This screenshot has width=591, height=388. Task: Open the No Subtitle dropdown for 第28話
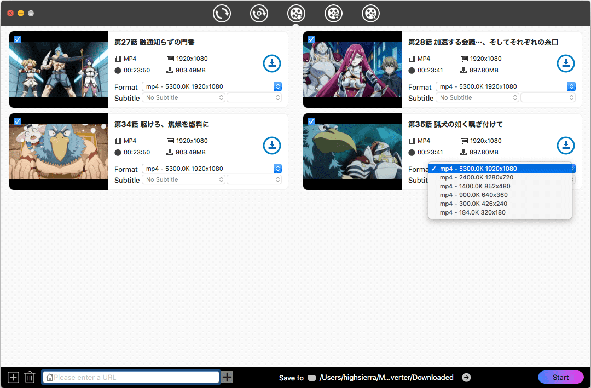point(478,97)
